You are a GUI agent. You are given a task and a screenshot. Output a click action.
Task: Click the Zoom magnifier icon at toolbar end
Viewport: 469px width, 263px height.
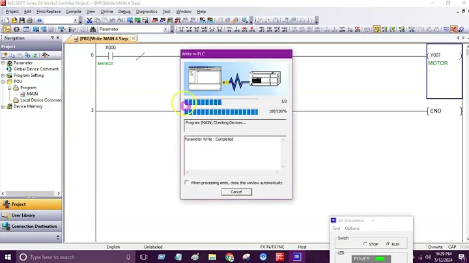click(x=462, y=29)
